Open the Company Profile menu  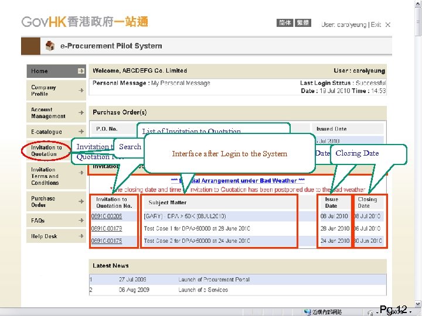coord(56,91)
